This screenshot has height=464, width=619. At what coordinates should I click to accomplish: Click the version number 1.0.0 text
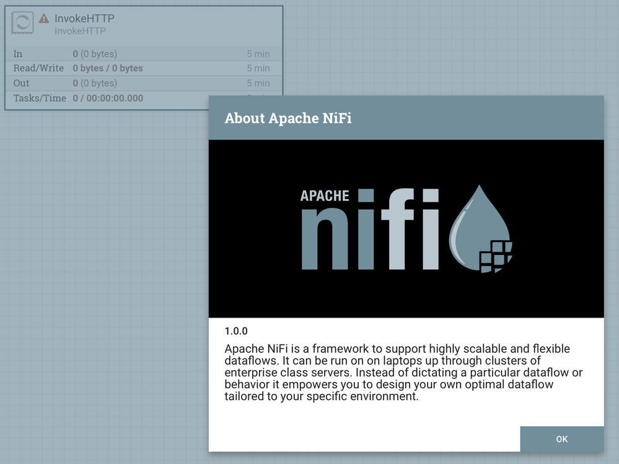pyautogui.click(x=236, y=331)
